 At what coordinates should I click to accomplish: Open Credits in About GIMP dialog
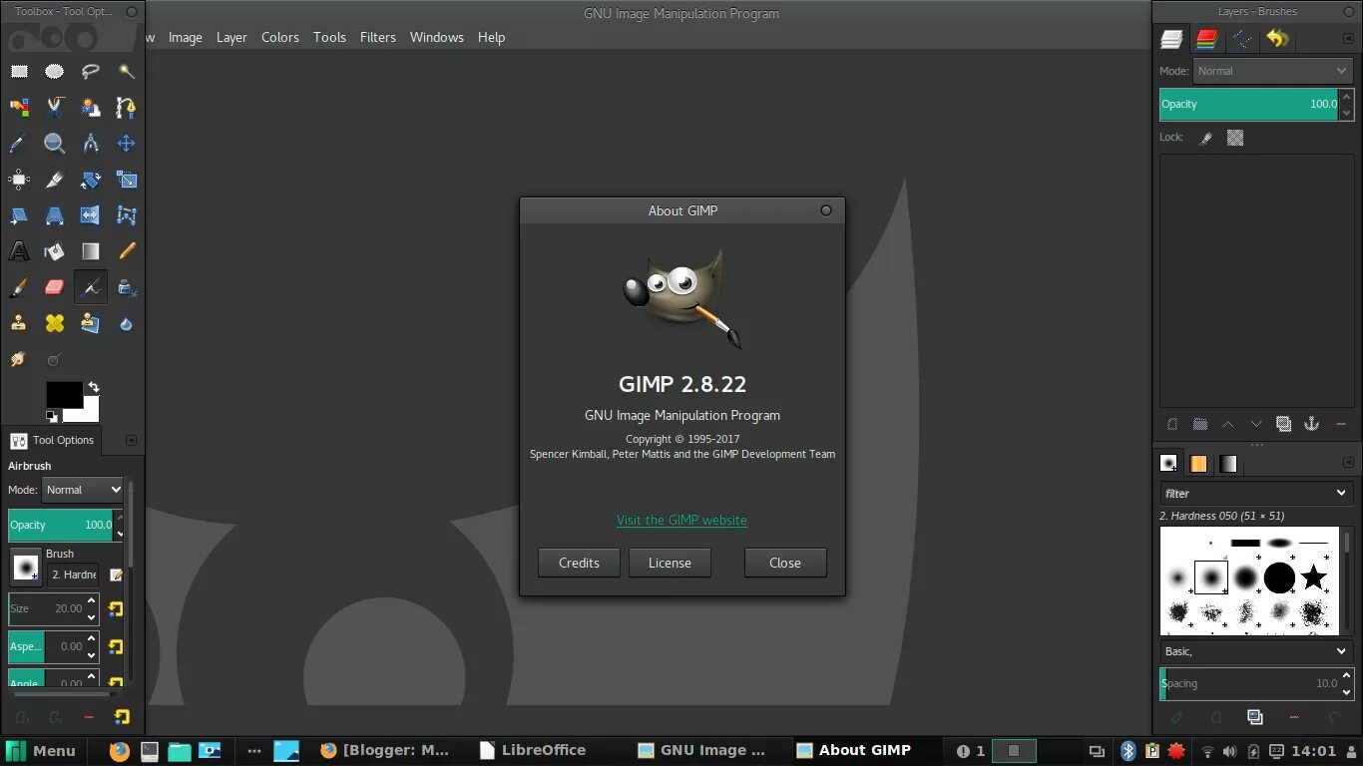point(579,563)
